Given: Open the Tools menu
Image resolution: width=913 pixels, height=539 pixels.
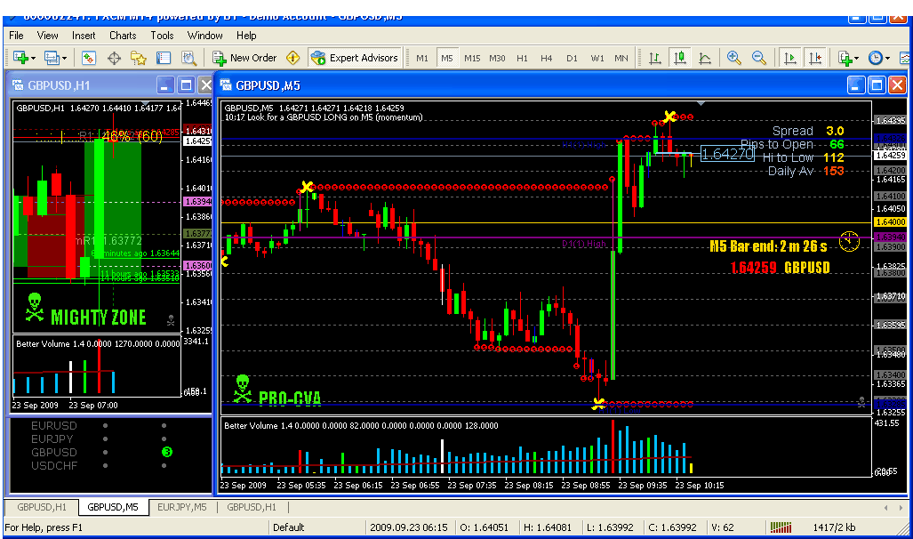Looking at the screenshot, I should pos(162,36).
